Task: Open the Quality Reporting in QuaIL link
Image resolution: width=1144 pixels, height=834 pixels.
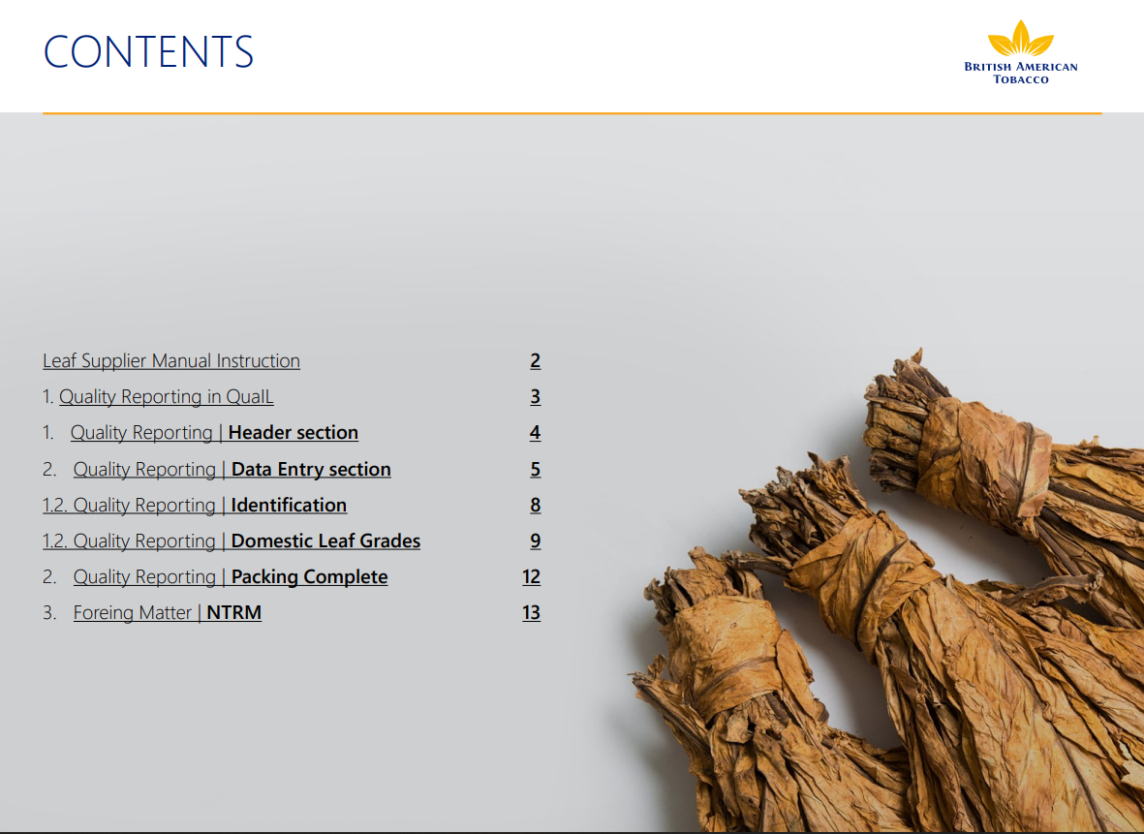Action: tap(166, 397)
